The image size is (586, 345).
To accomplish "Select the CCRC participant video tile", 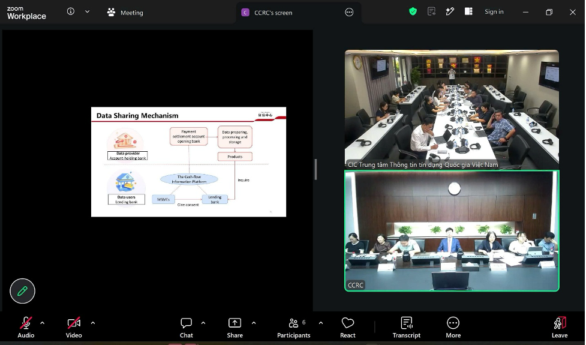I will (452, 230).
